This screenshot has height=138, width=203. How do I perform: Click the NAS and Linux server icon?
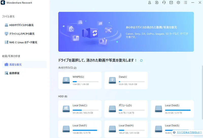click(x=6, y=42)
